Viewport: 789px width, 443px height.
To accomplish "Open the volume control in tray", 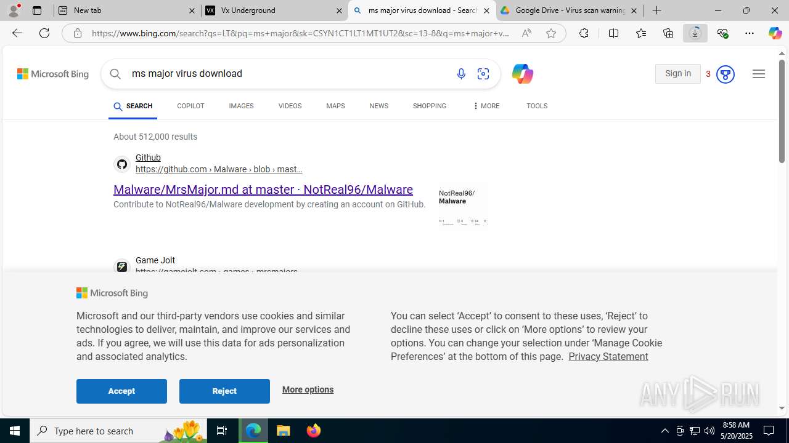I will coord(709,431).
